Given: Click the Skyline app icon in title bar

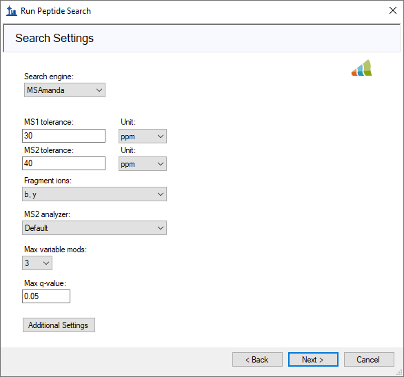Looking at the screenshot, I should point(11,11).
